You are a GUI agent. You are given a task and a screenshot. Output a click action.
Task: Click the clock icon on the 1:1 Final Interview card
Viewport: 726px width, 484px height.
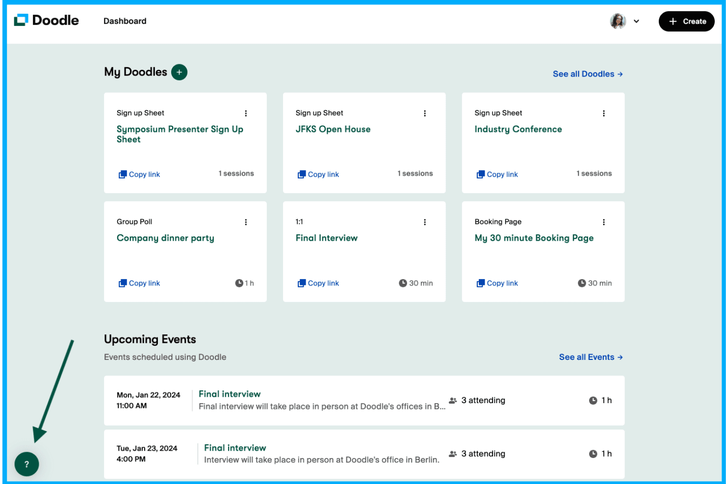(403, 283)
